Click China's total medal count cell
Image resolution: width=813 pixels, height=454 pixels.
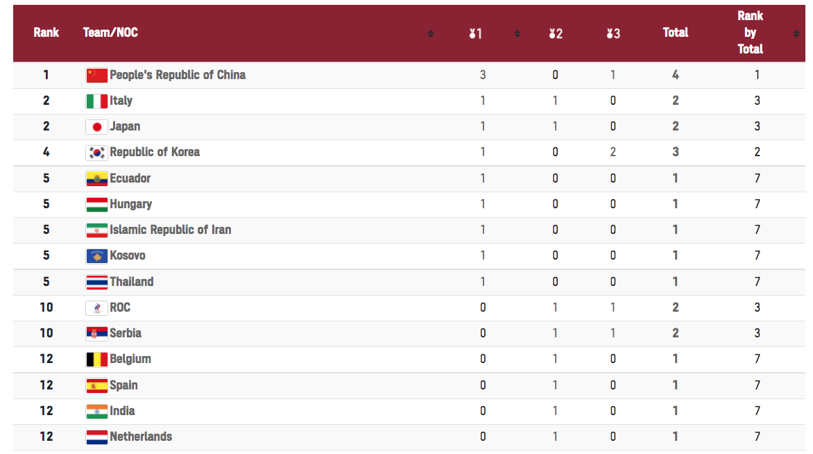pyautogui.click(x=675, y=75)
